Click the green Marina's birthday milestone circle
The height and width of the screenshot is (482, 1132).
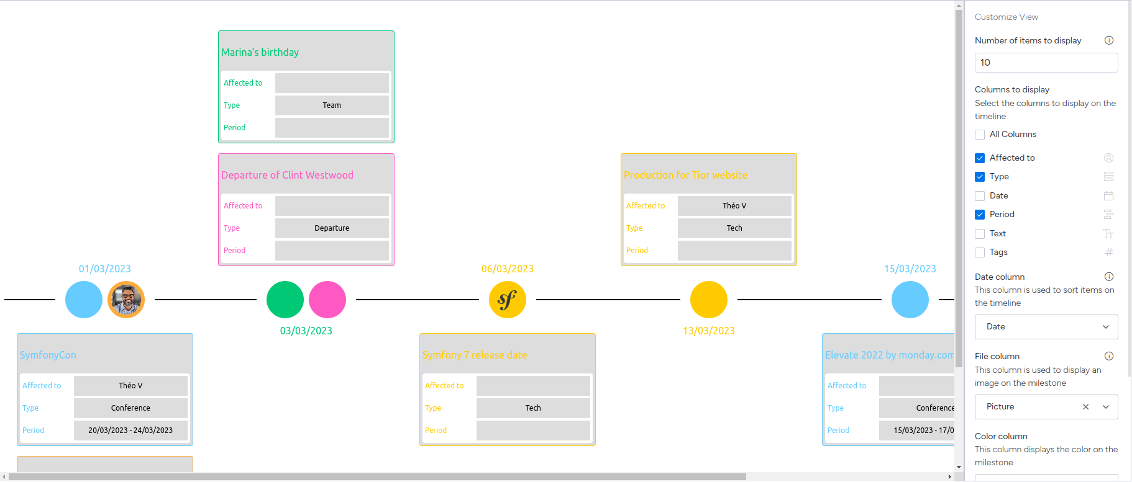coord(285,300)
